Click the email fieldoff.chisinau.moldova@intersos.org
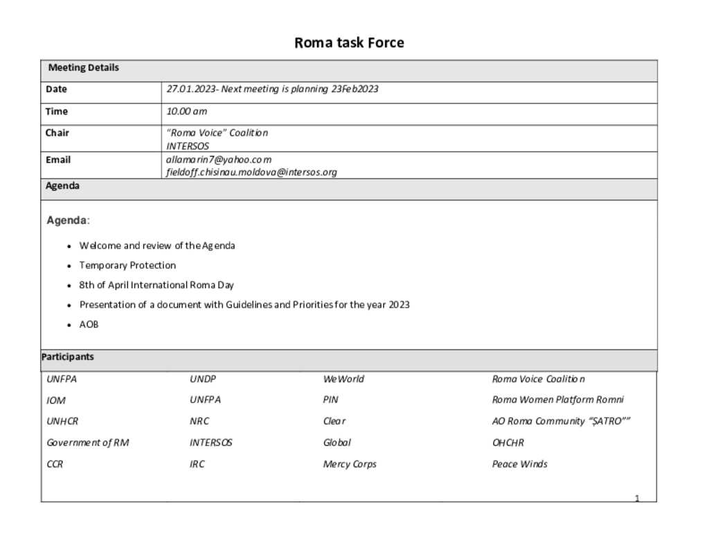The height and width of the screenshot is (548, 709). (251, 173)
